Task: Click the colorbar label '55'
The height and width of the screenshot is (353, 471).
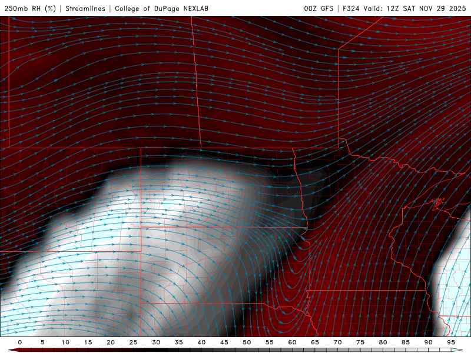Action: pyautogui.click(x=270, y=342)
